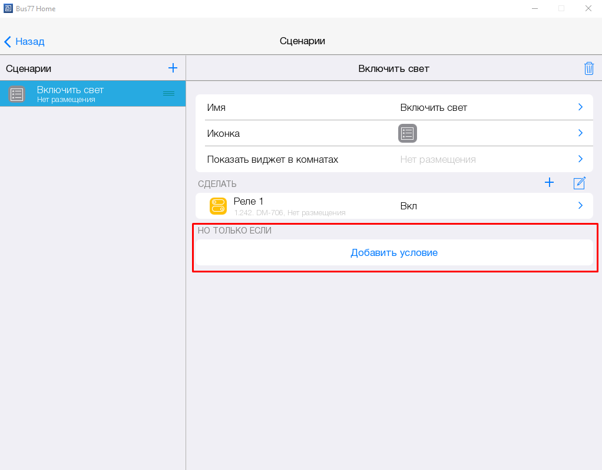The height and width of the screenshot is (470, 602).
Task: Go back with the Назад button
Action: (x=25, y=41)
